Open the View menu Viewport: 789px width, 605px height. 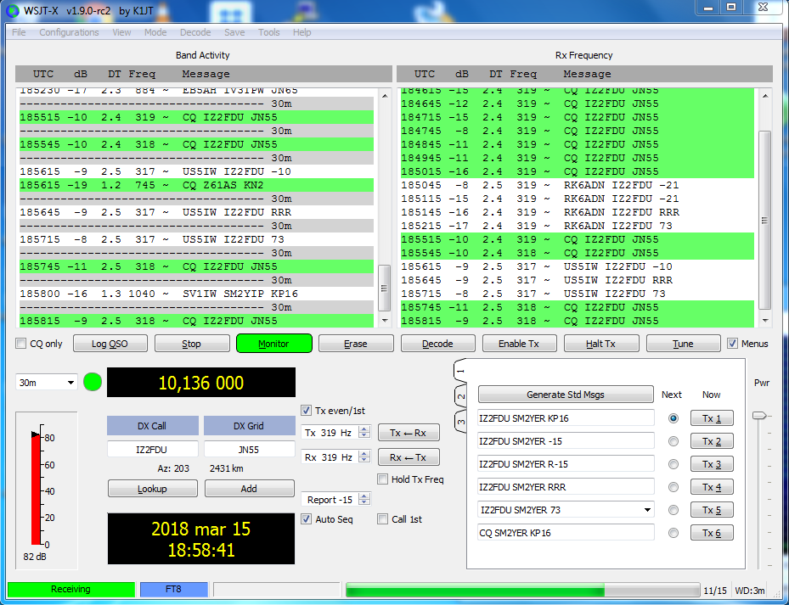(121, 32)
